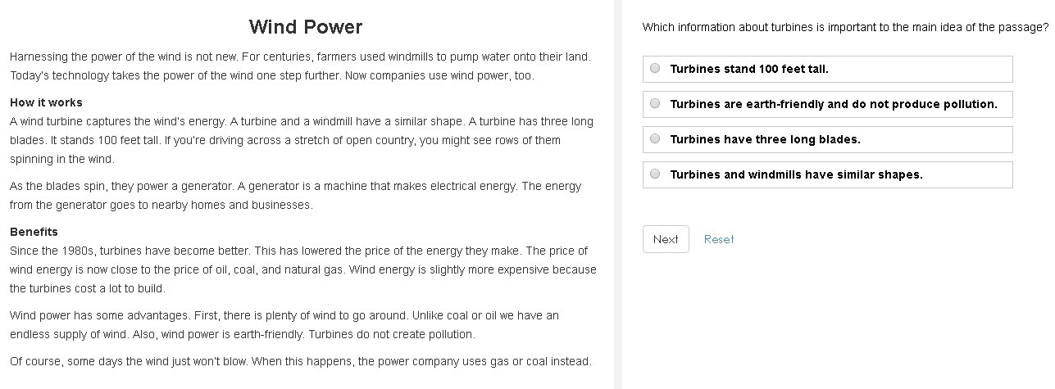Click the answer text "Turbines have three long blades."
Screen dimensions: 1055x389
765,139
